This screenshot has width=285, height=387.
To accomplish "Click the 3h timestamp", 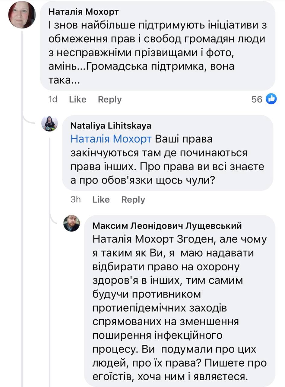I will [75, 199].
